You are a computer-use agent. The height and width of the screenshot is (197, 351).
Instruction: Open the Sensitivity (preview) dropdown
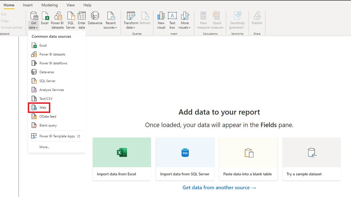coord(237,21)
